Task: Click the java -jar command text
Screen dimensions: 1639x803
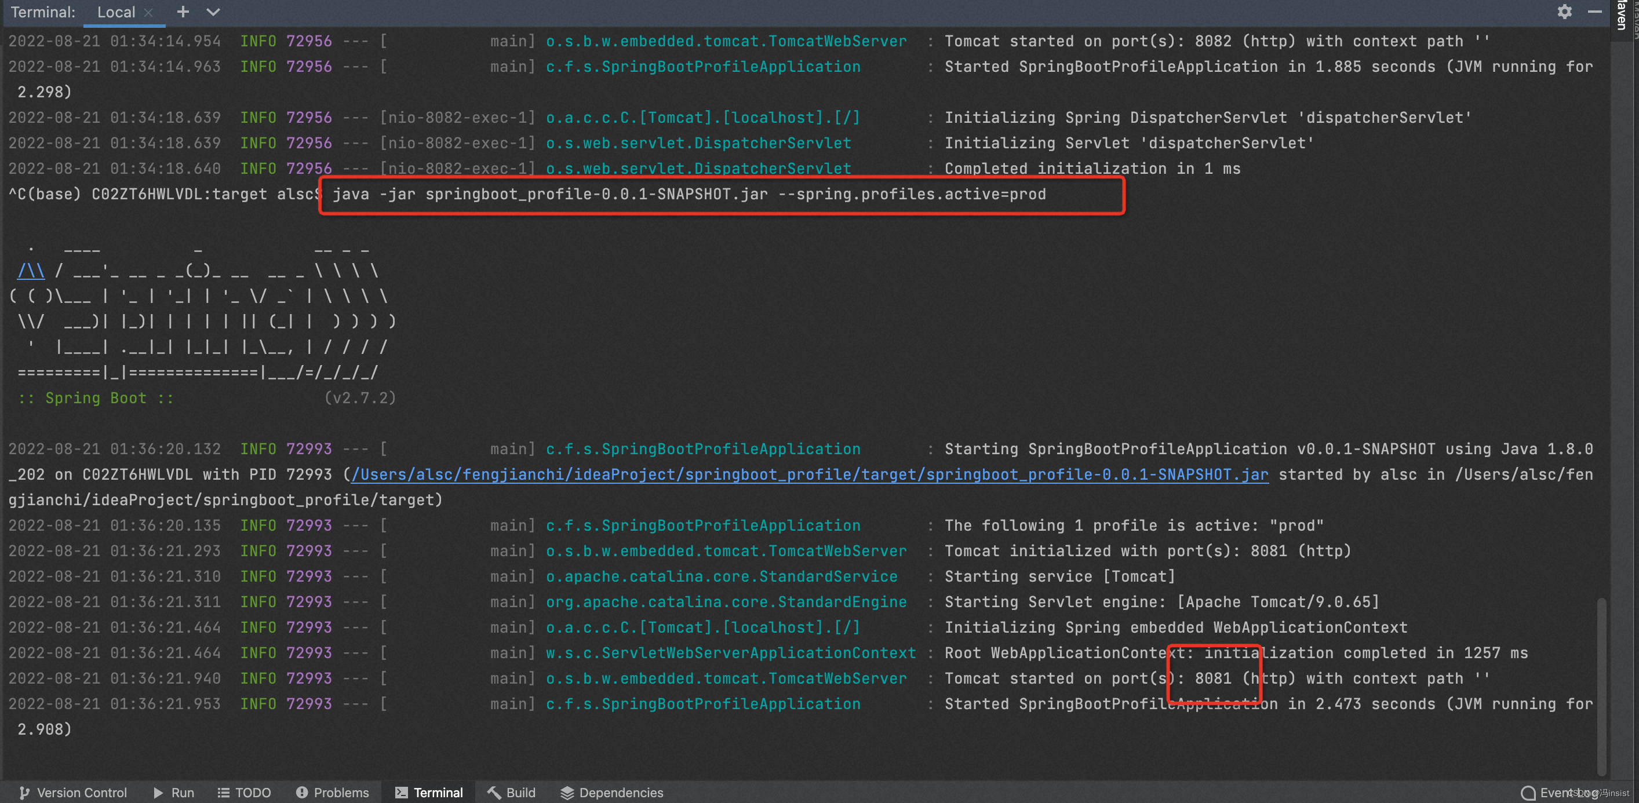Action: pyautogui.click(x=689, y=194)
